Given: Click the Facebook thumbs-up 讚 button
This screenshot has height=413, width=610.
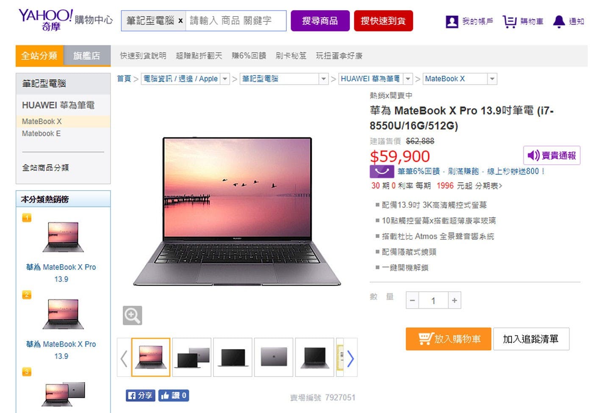Looking at the screenshot, I should (174, 395).
